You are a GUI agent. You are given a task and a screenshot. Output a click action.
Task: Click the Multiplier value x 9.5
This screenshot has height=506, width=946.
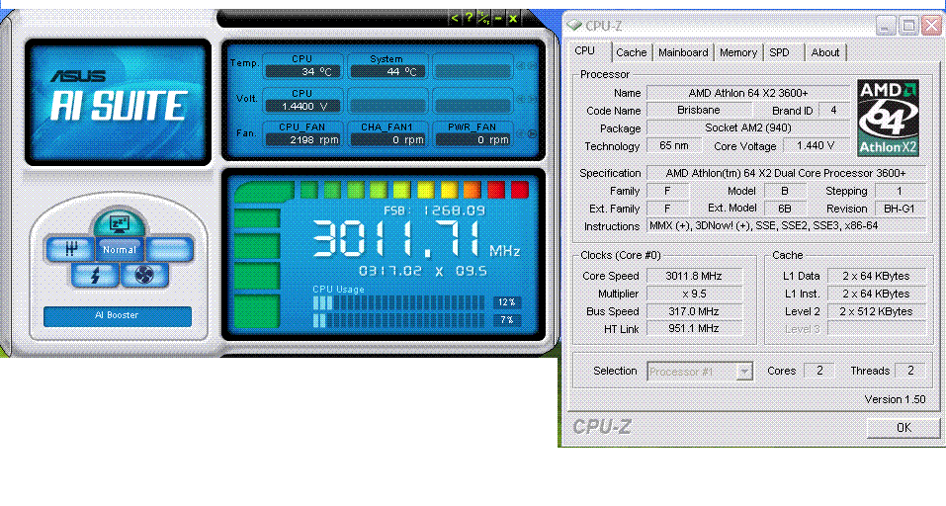tap(694, 294)
